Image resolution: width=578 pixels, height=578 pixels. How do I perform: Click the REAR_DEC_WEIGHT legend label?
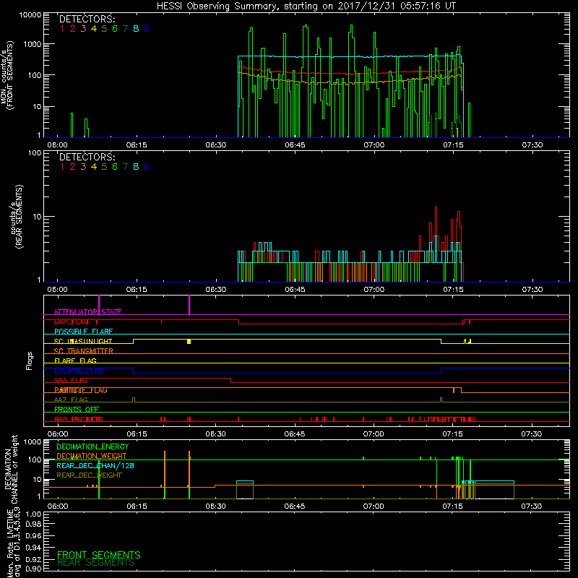click(89, 475)
